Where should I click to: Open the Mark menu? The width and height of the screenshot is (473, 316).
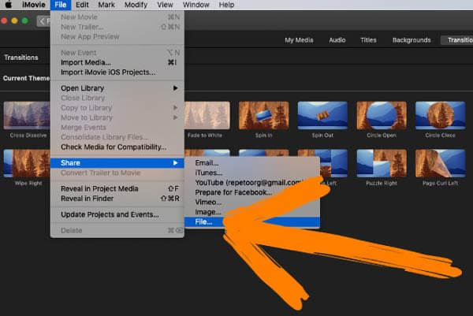(x=106, y=5)
